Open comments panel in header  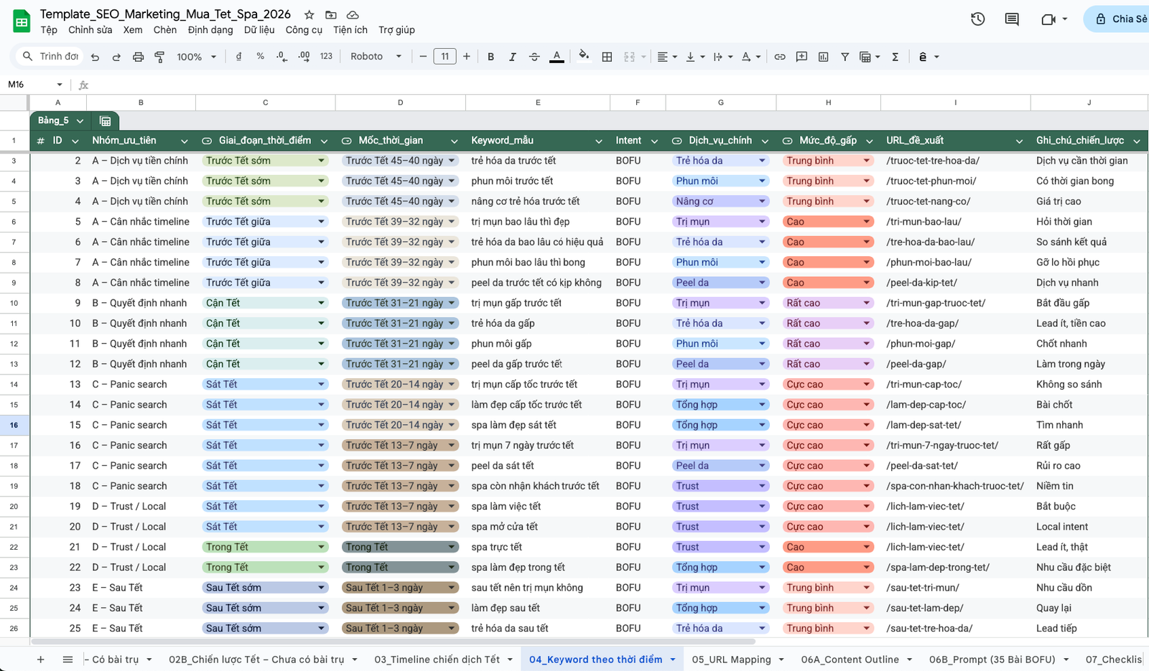(x=1012, y=19)
